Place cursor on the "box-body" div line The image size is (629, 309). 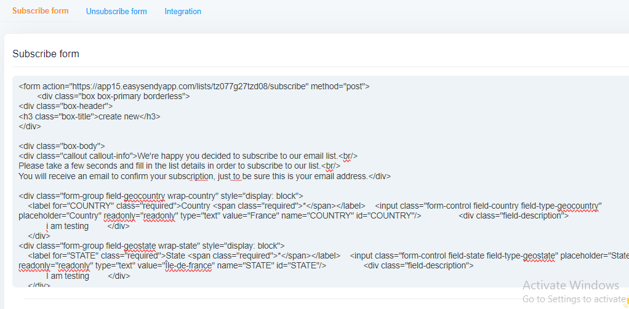[62, 146]
